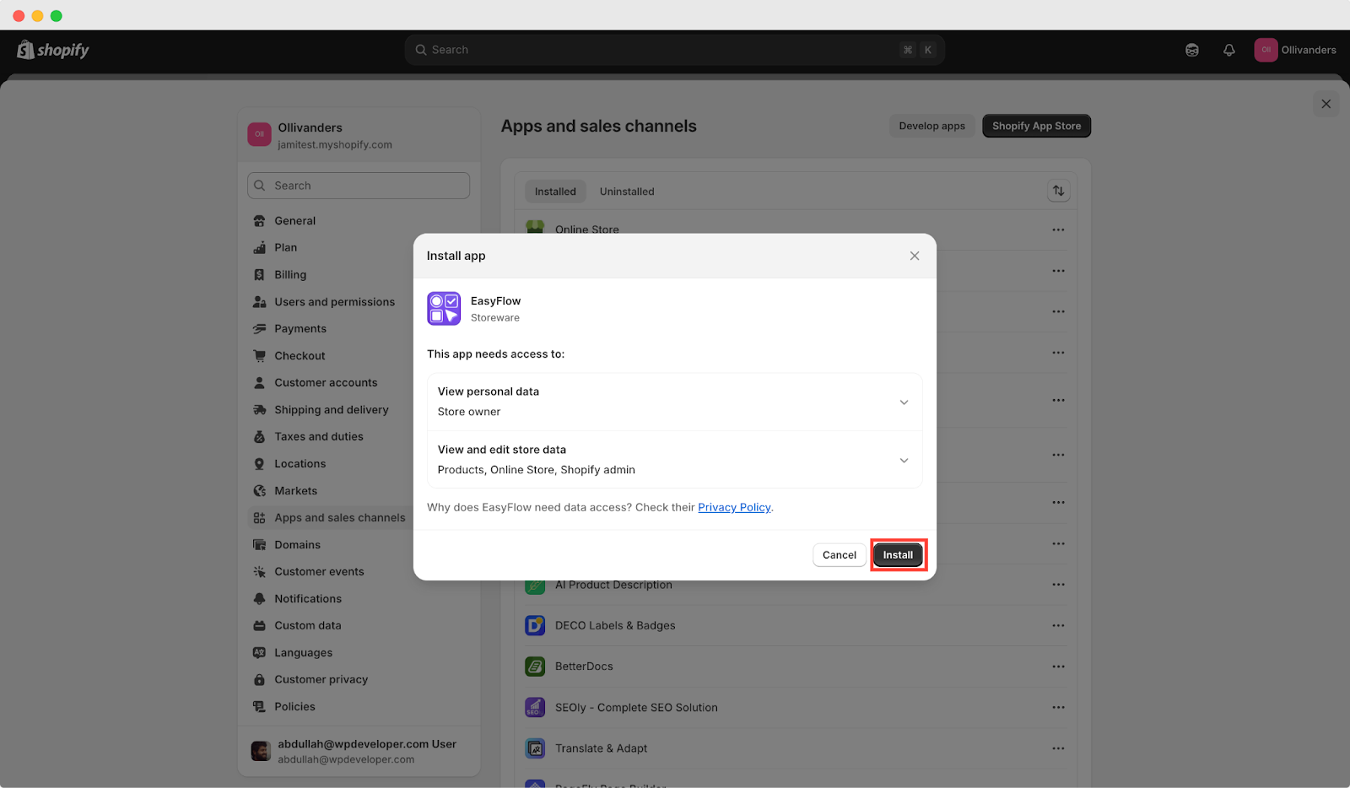
Task: Click the sort apps icon button
Action: pos(1058,191)
